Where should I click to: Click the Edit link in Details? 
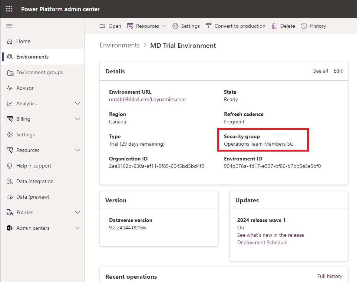coord(338,71)
